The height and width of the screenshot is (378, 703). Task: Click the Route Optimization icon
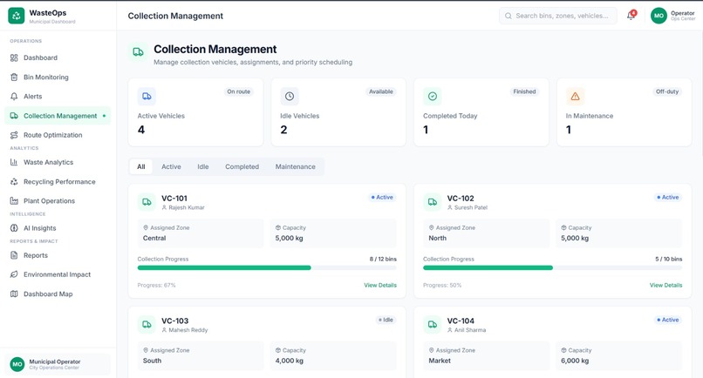click(x=14, y=135)
